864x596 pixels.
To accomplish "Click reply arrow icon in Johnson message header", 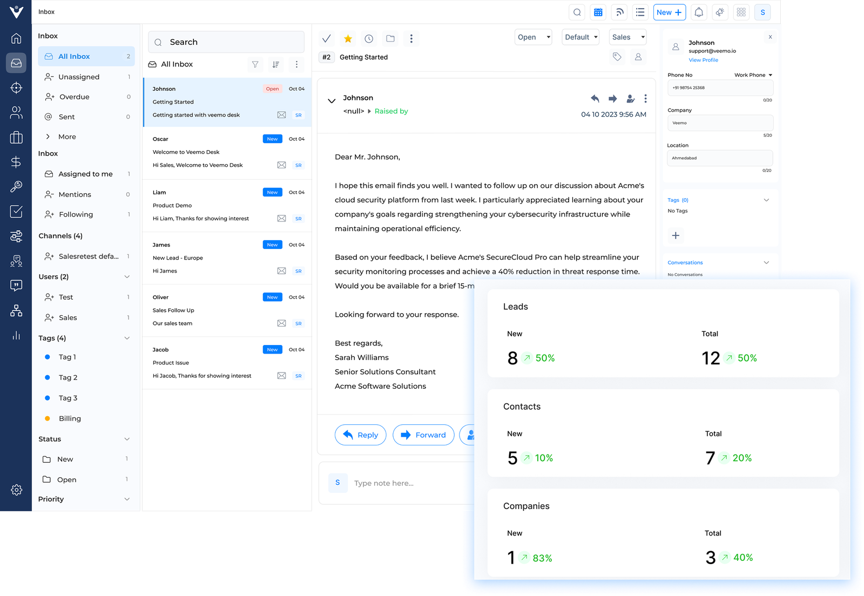I will [595, 98].
